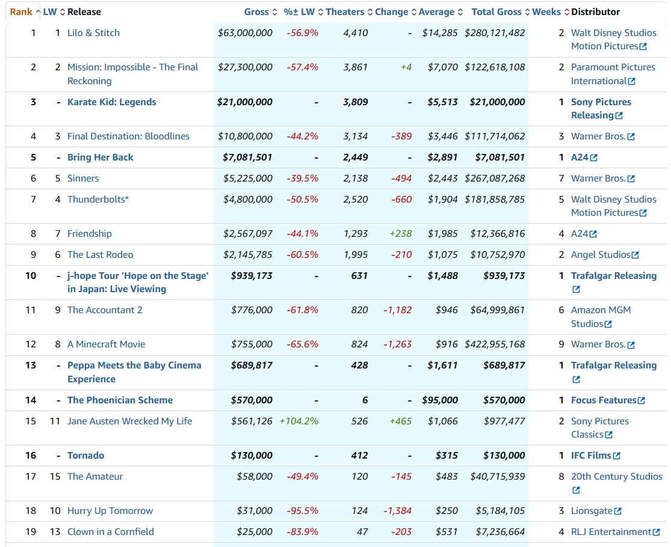Click external icon for Sinners' Warner Bros.
671x547 pixels.
pos(631,179)
